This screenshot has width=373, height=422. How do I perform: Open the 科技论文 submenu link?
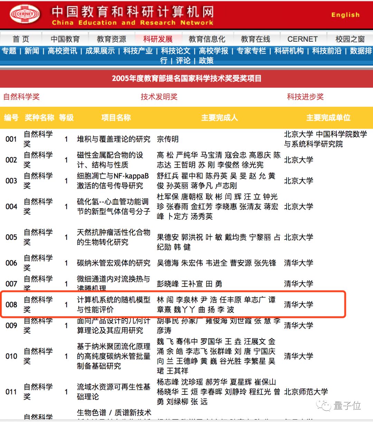coord(176,51)
